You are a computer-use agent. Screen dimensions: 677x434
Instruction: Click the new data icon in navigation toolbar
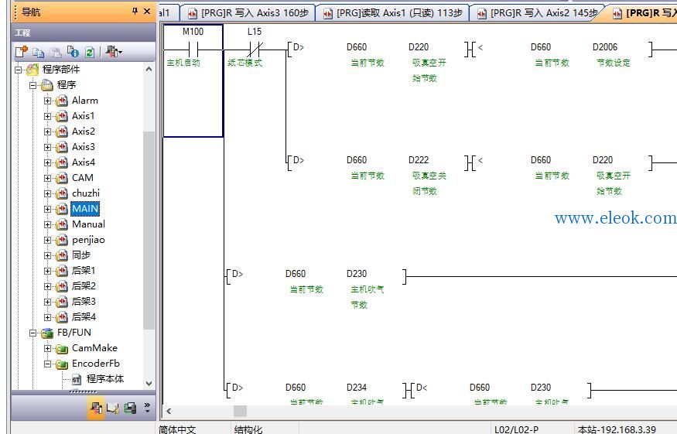click(x=22, y=53)
